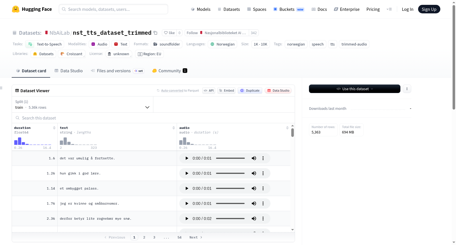
Task: Copy dataset name with the copy icon
Action: coord(155,33)
